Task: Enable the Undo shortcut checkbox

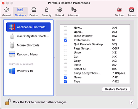Action: (66, 53)
